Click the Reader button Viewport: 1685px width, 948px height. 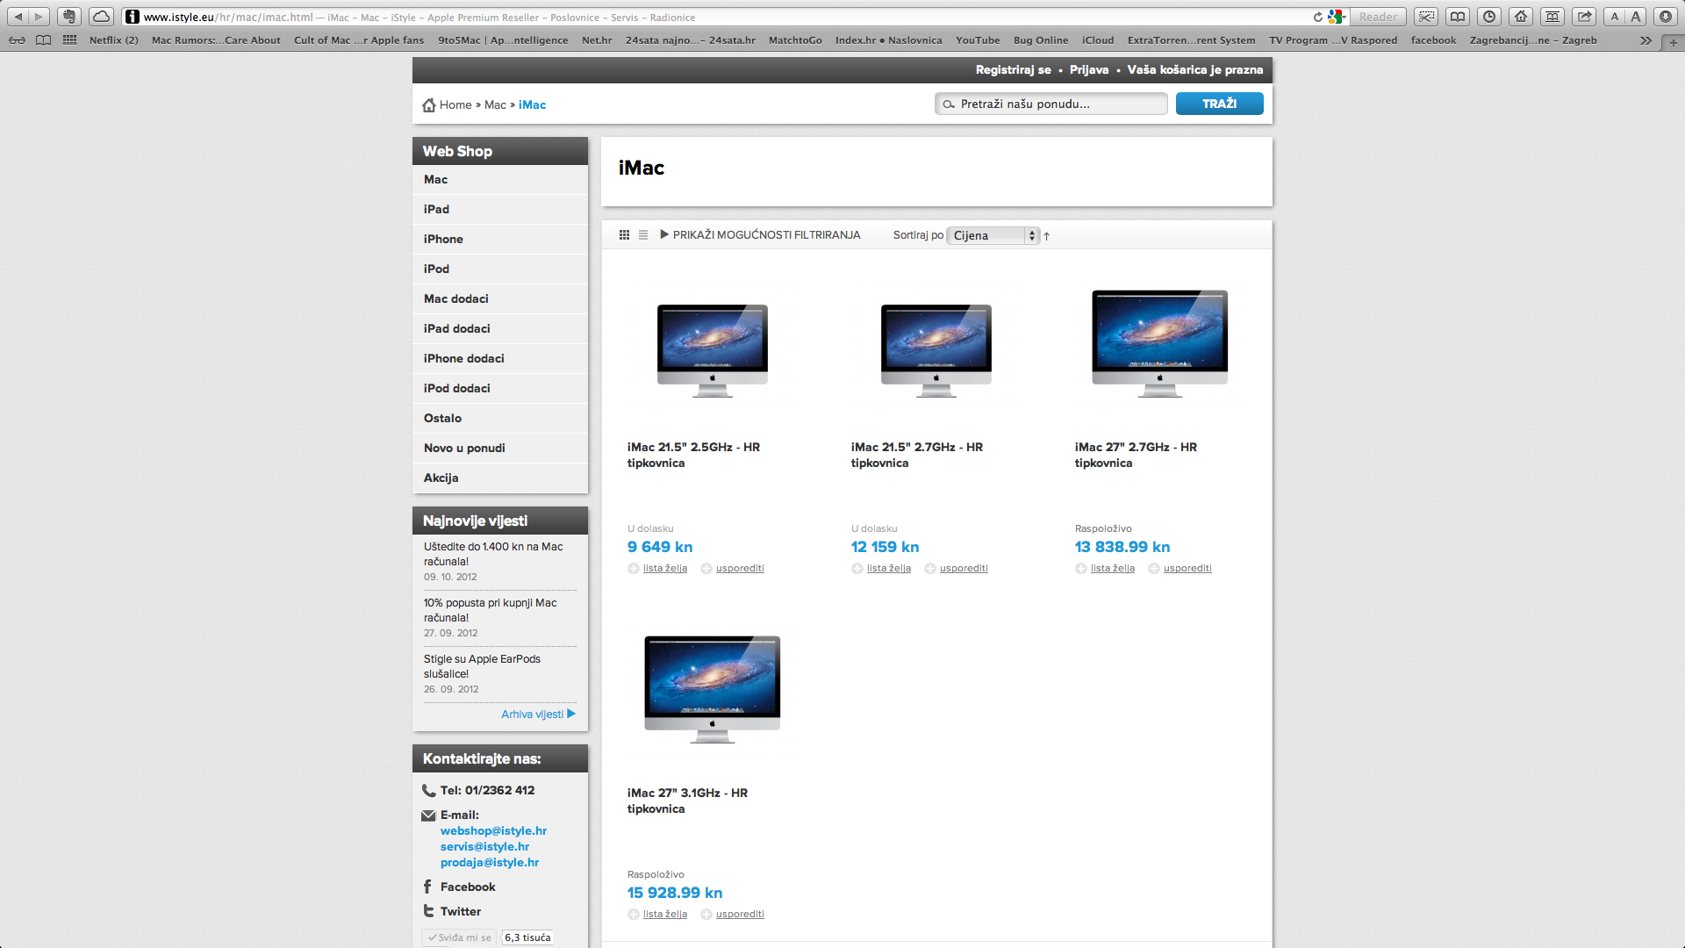pyautogui.click(x=1378, y=17)
